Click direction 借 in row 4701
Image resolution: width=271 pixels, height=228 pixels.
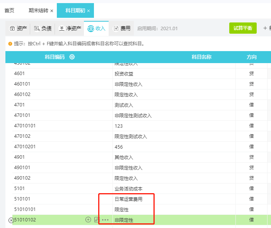click(x=251, y=105)
